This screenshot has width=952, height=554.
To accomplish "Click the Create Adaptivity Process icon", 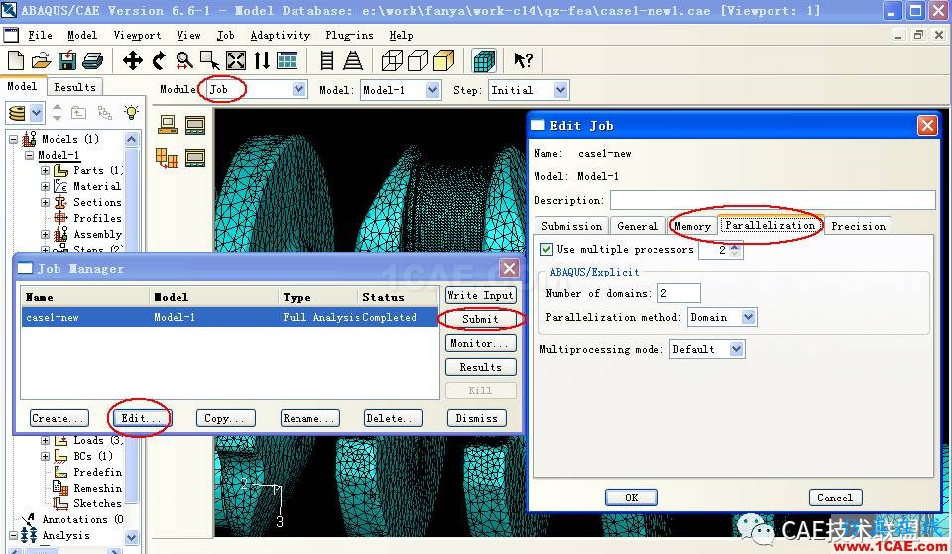I will pyautogui.click(x=168, y=158).
